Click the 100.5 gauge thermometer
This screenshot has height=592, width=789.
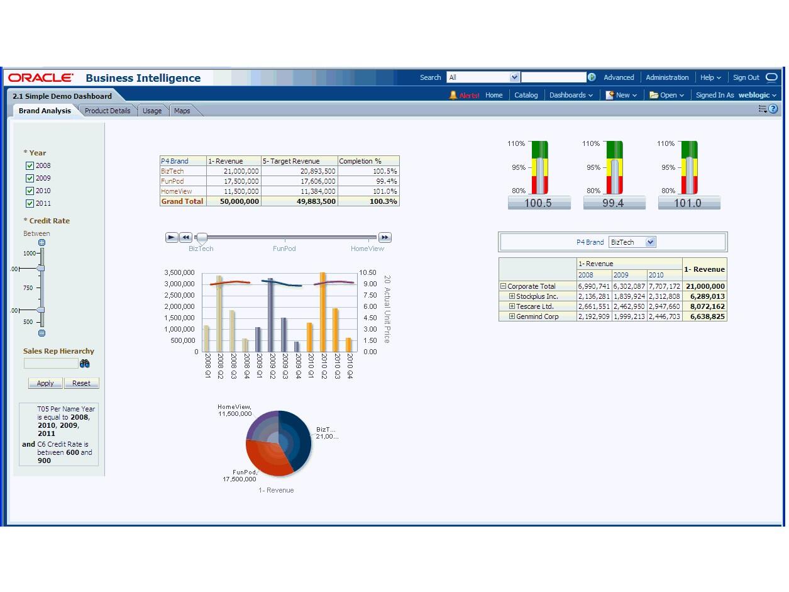click(540, 167)
